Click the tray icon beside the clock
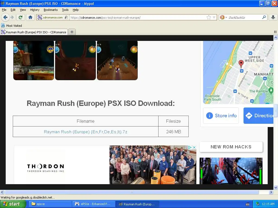 258,204
